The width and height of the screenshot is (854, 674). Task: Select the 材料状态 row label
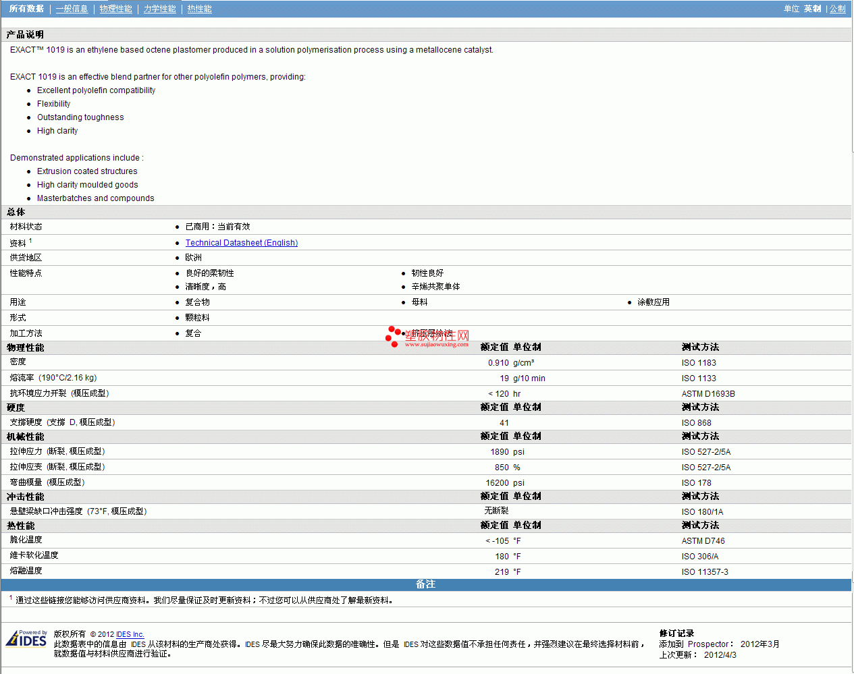(x=26, y=227)
